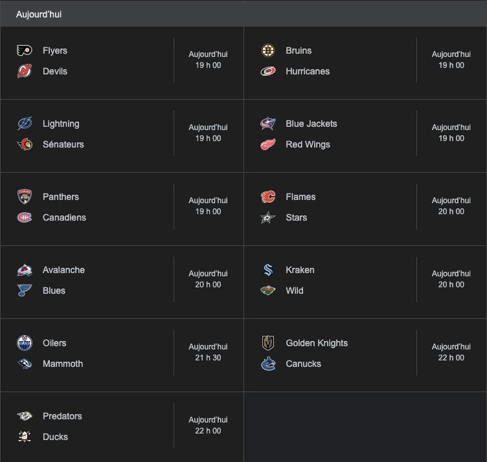Image resolution: width=487 pixels, height=462 pixels.
Task: Open the Devils team link
Action: pyautogui.click(x=55, y=71)
